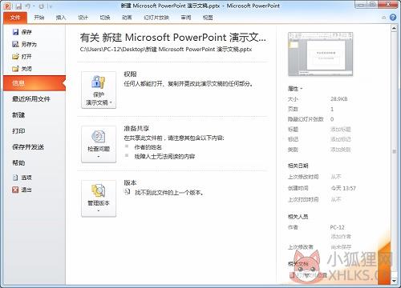Expand the Properties (属性) dropdown
This screenshot has width=401, height=288.
(x=295, y=89)
